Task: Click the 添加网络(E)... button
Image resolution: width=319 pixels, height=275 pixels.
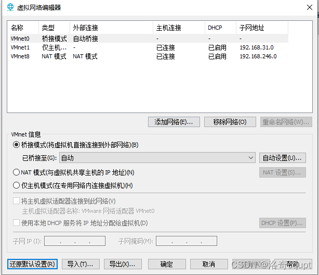Action: click(174, 122)
